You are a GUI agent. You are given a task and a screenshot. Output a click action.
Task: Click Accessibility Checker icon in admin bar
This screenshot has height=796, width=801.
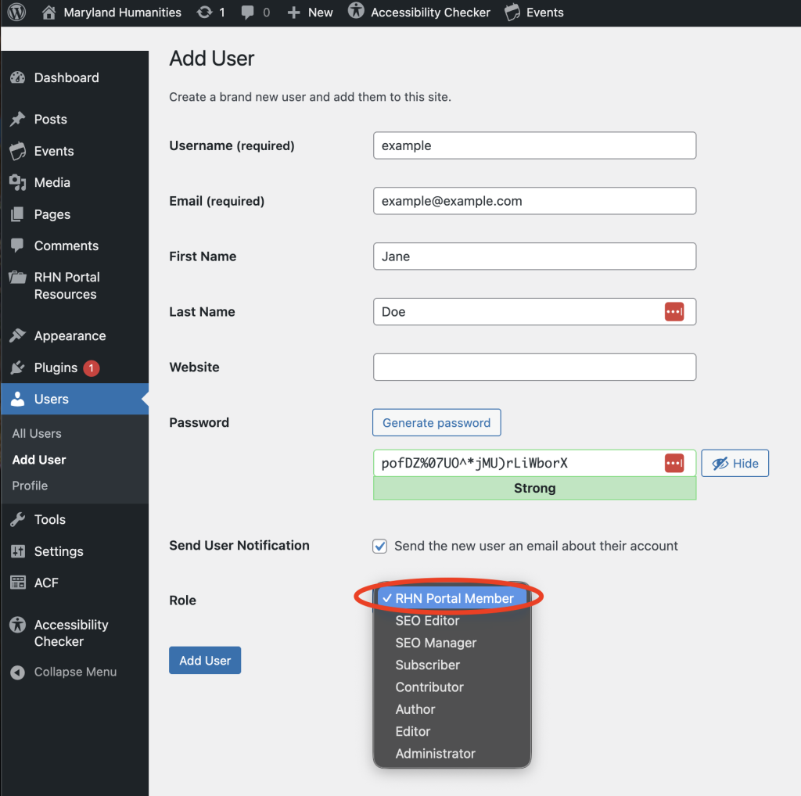[356, 11]
